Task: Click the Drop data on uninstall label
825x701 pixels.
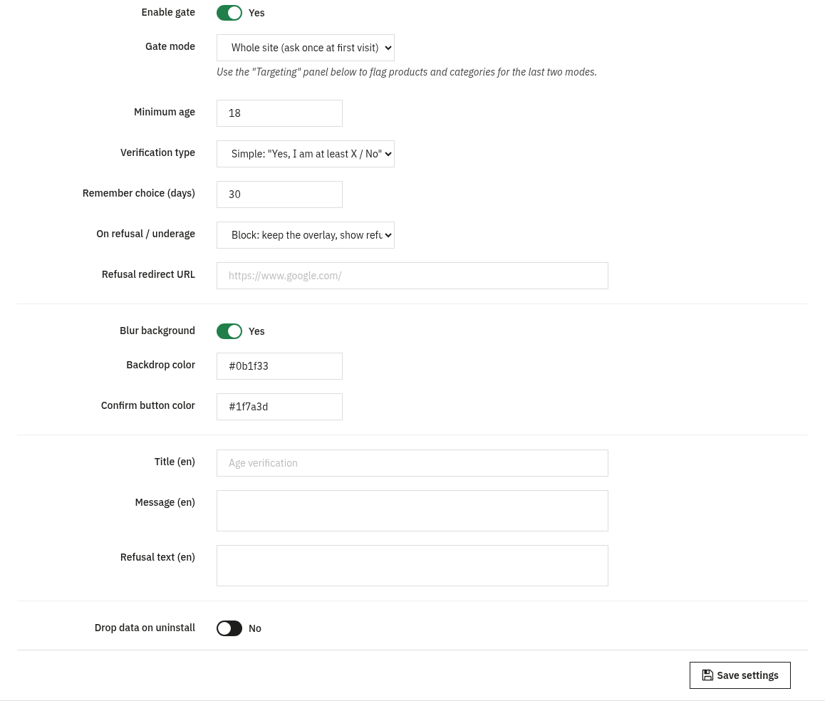Action: [x=145, y=628]
